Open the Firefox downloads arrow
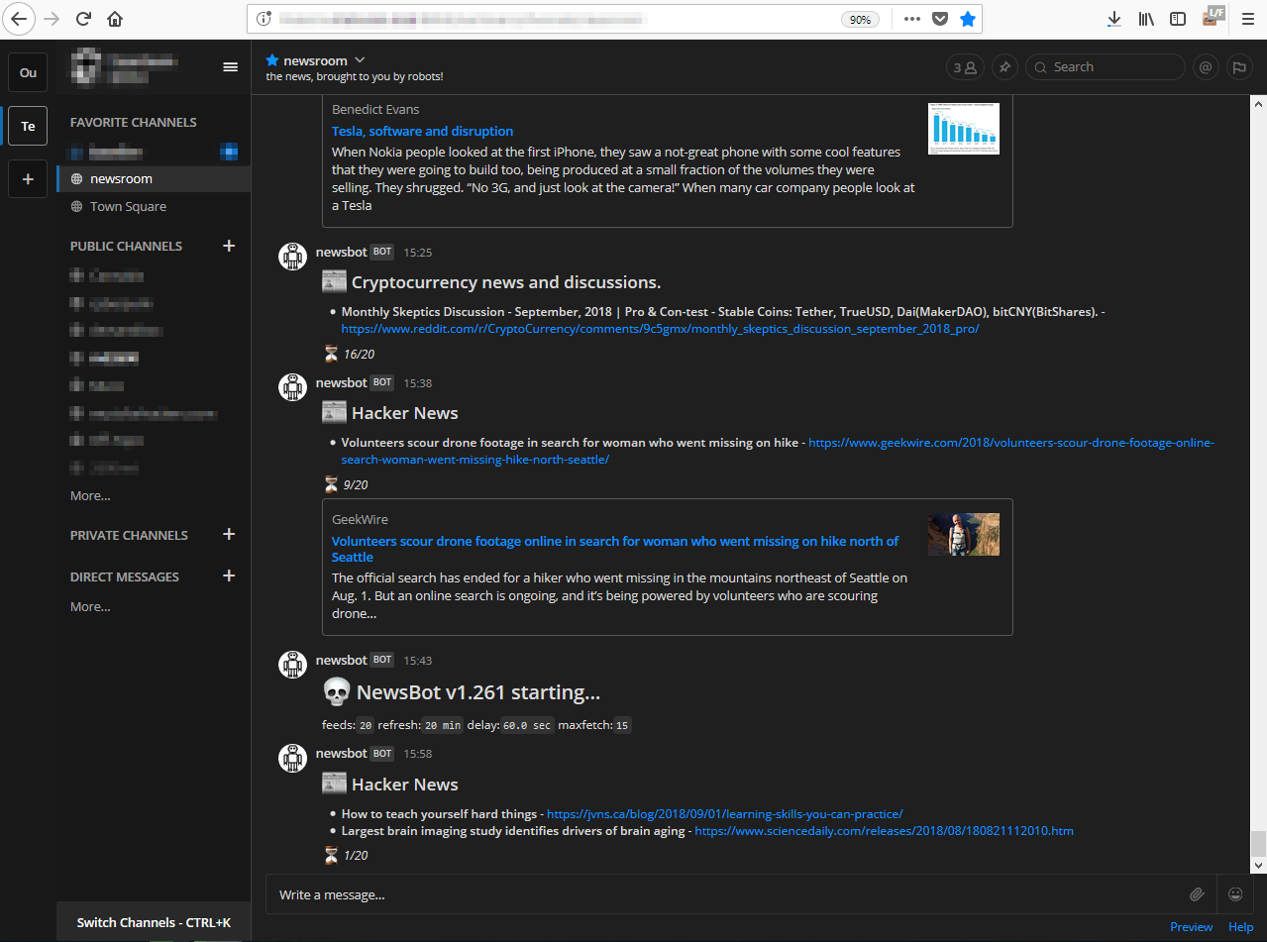1267x942 pixels. pos(1114,19)
